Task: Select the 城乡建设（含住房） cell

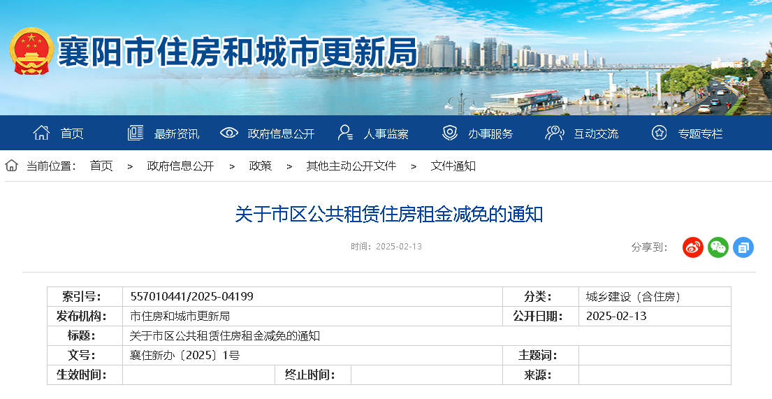Action: 655,296
